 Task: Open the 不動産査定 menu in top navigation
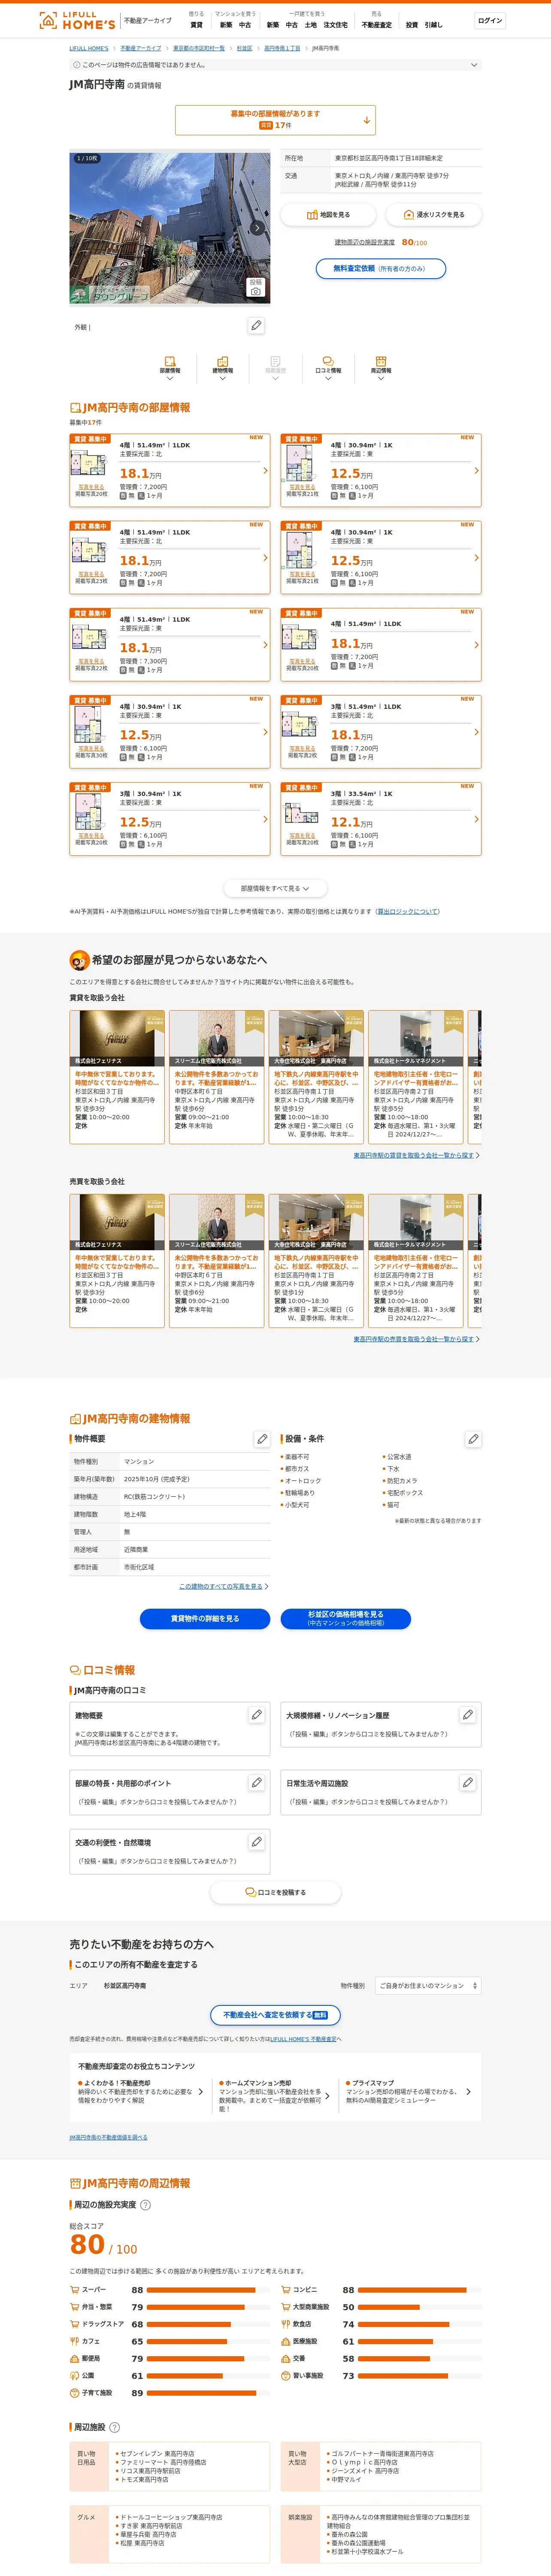377,25
